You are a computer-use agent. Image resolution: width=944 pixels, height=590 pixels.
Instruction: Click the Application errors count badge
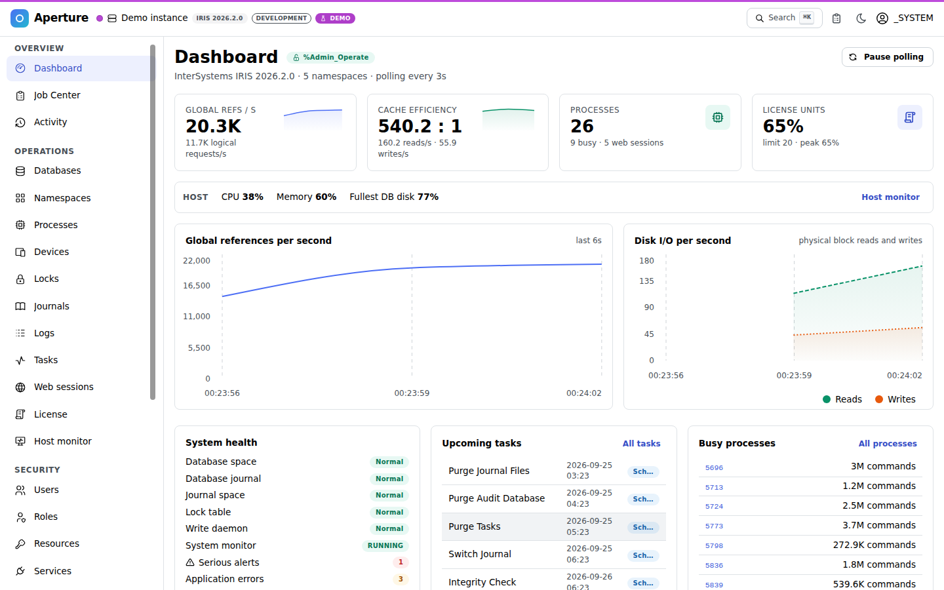401,579
